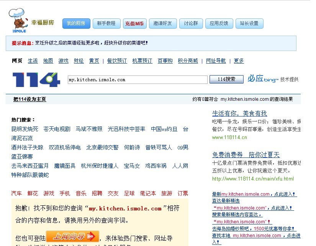Open 去海岛拍婚纱照吧 ad link
This screenshot has height=246, width=316.
(254, 229)
